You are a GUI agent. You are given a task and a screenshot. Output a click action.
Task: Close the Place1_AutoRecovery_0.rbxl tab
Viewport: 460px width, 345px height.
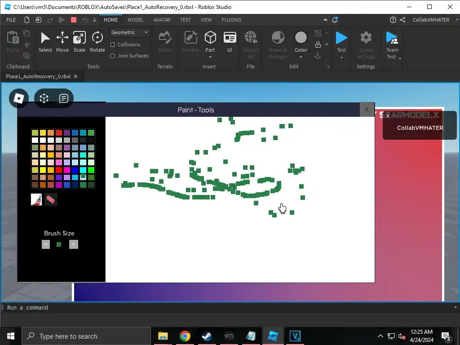click(x=75, y=76)
